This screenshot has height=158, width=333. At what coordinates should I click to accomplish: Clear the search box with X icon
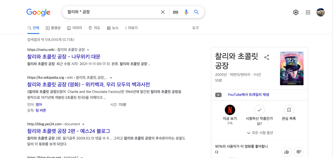click(163, 12)
